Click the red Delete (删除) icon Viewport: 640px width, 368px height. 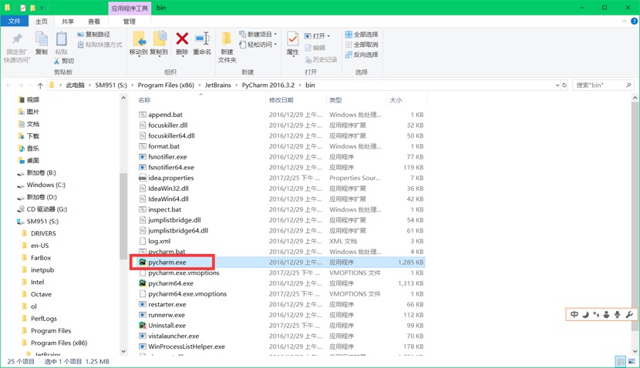coord(182,39)
